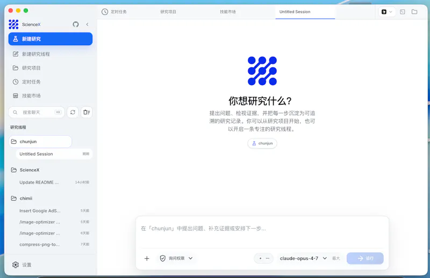Select the Untitled Session tab

click(x=305, y=12)
